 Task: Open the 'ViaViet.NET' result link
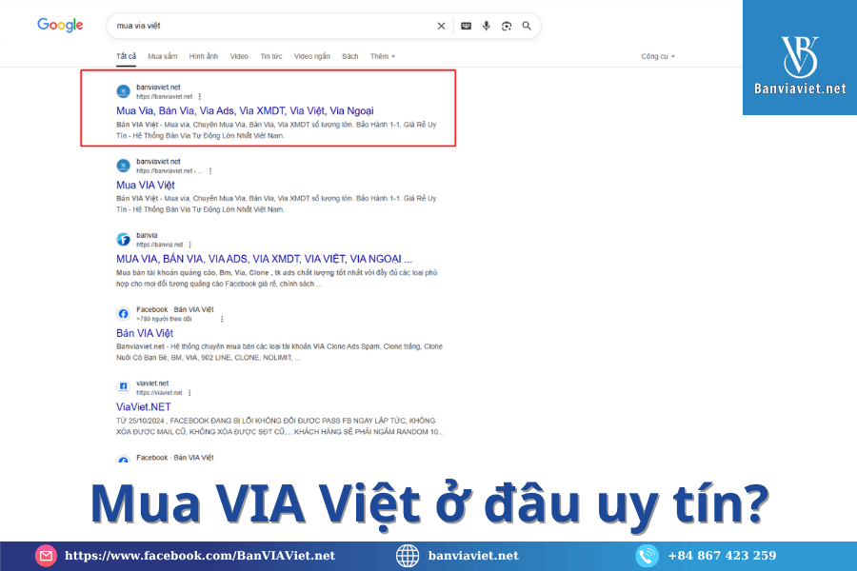(143, 407)
